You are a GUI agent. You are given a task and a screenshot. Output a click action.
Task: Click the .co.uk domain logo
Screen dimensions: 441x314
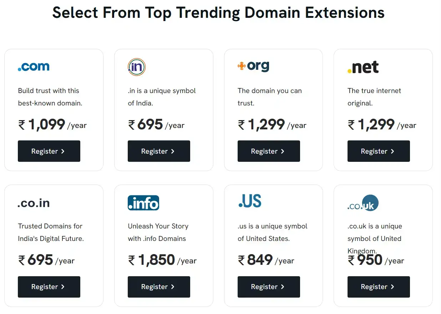(x=363, y=203)
